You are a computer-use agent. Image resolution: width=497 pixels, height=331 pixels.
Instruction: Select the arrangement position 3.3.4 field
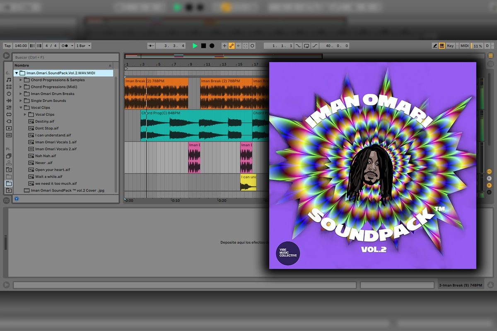170,46
